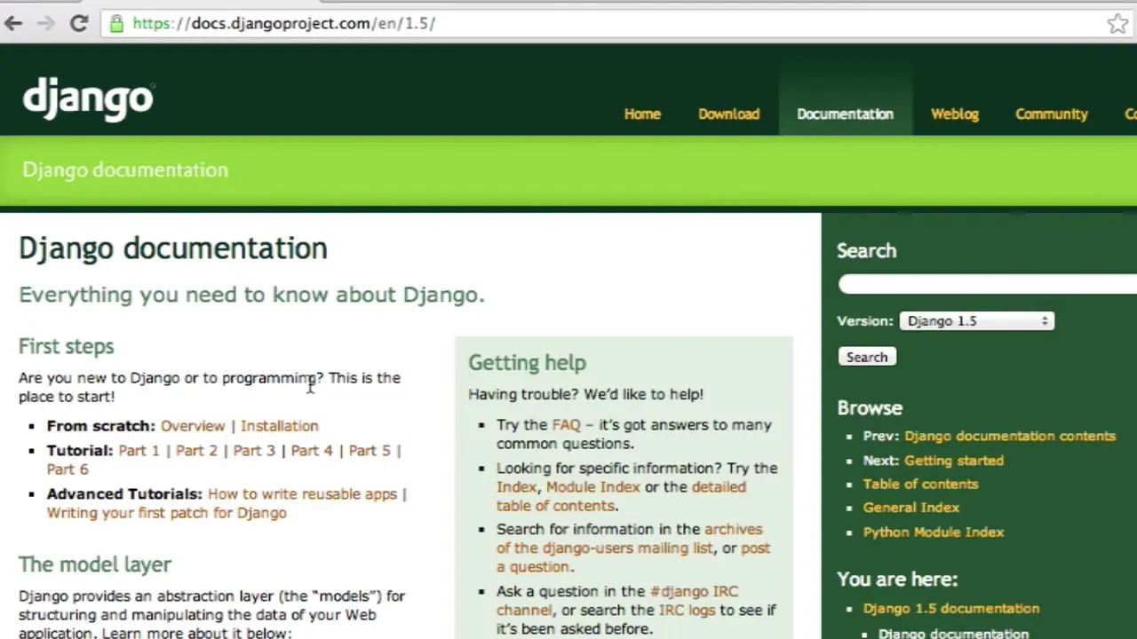Click the Getting help heading
This screenshot has height=639, width=1137.
point(527,363)
